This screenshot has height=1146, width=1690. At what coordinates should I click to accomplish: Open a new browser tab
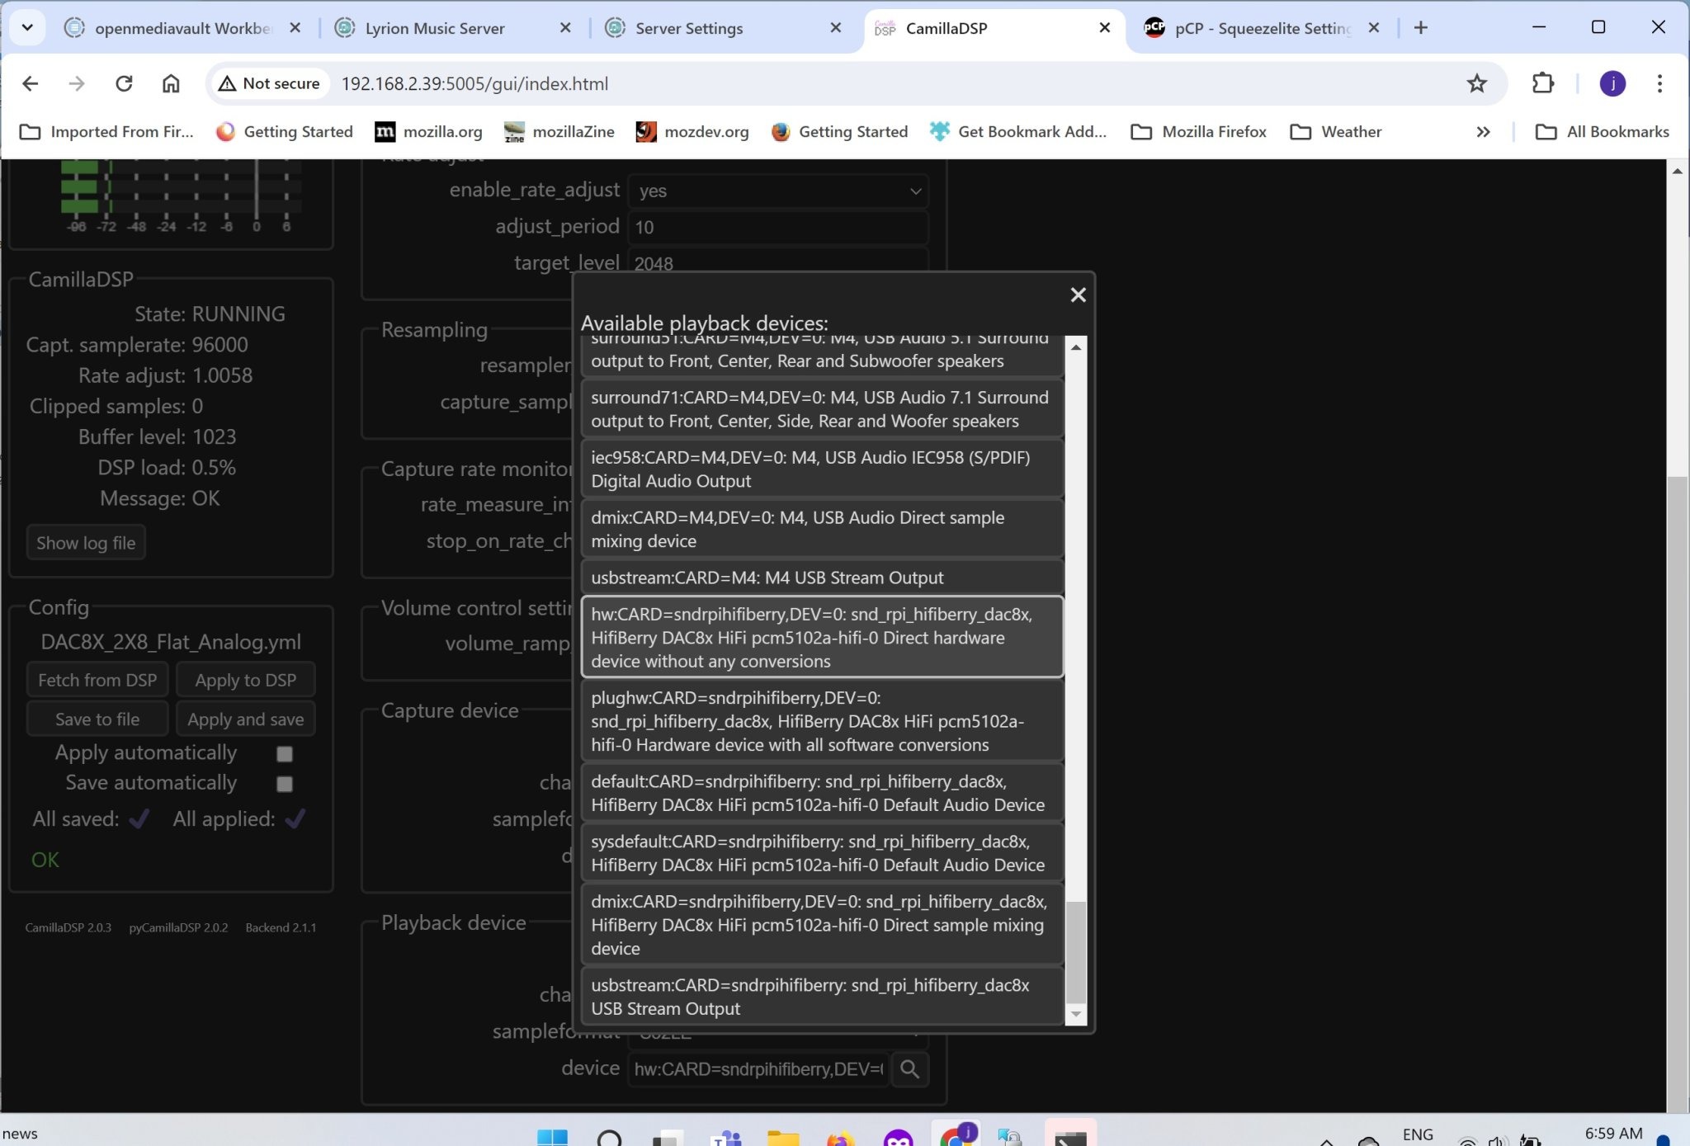1421,27
